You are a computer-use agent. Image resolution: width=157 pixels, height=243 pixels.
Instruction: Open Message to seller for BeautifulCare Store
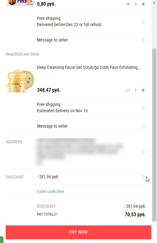(91, 126)
